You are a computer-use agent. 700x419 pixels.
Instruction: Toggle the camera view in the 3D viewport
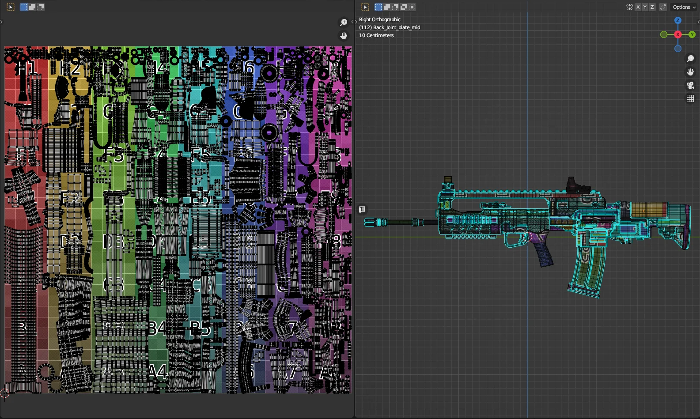coord(690,85)
